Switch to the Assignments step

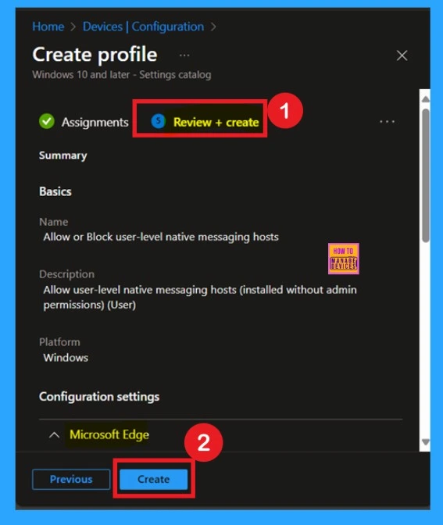coord(95,122)
